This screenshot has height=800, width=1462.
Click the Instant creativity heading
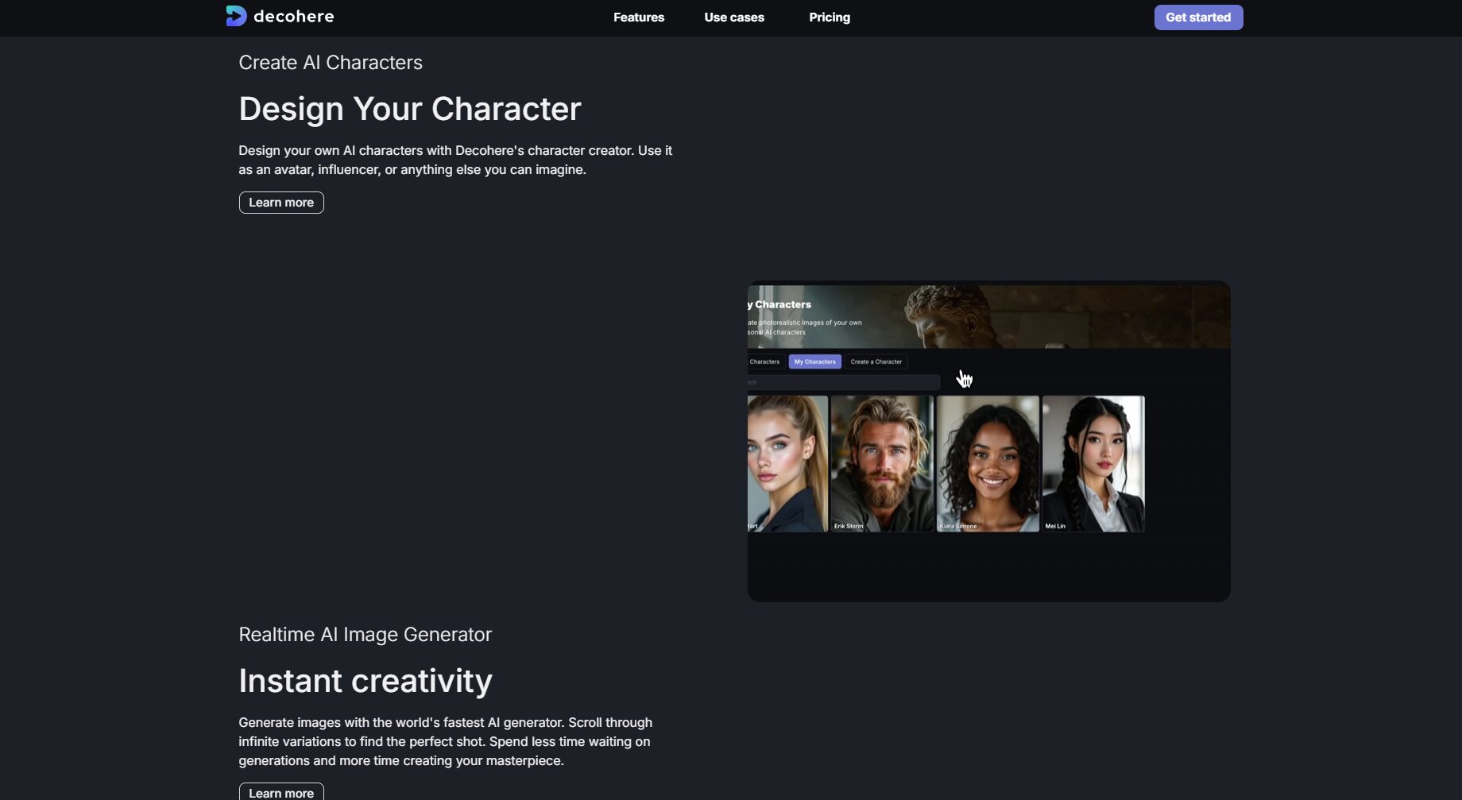(x=365, y=681)
